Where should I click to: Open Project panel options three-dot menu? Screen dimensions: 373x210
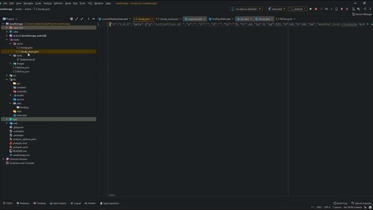(88, 19)
